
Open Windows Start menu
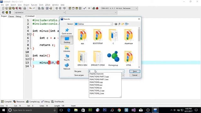point(3,110)
